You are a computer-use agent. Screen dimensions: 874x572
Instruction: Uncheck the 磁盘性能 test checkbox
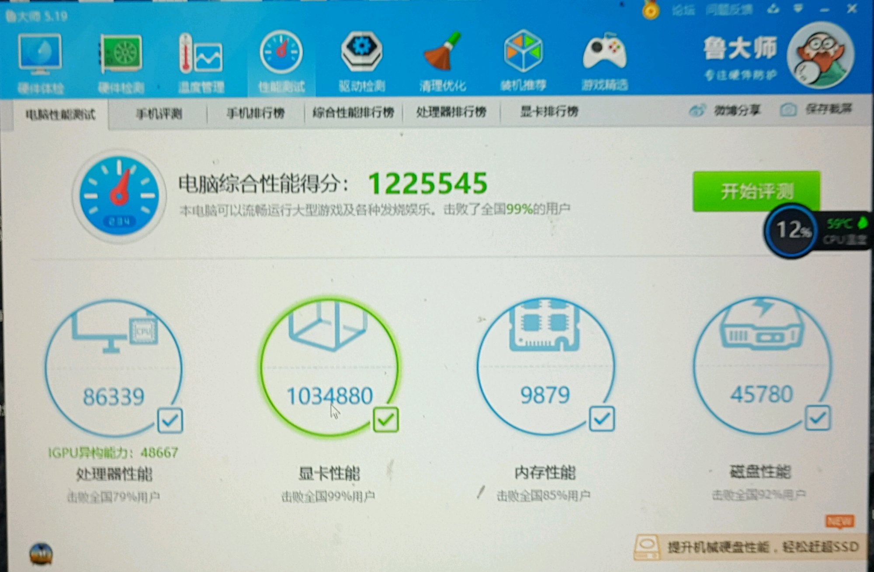(818, 418)
